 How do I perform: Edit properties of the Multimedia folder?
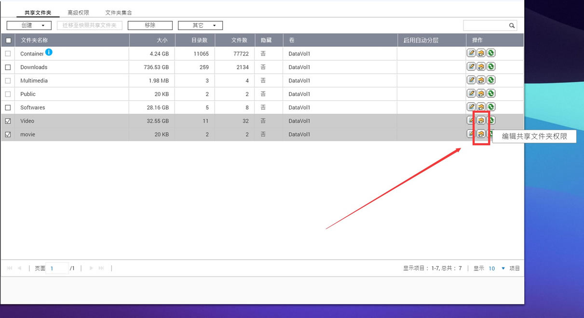pyautogui.click(x=471, y=80)
